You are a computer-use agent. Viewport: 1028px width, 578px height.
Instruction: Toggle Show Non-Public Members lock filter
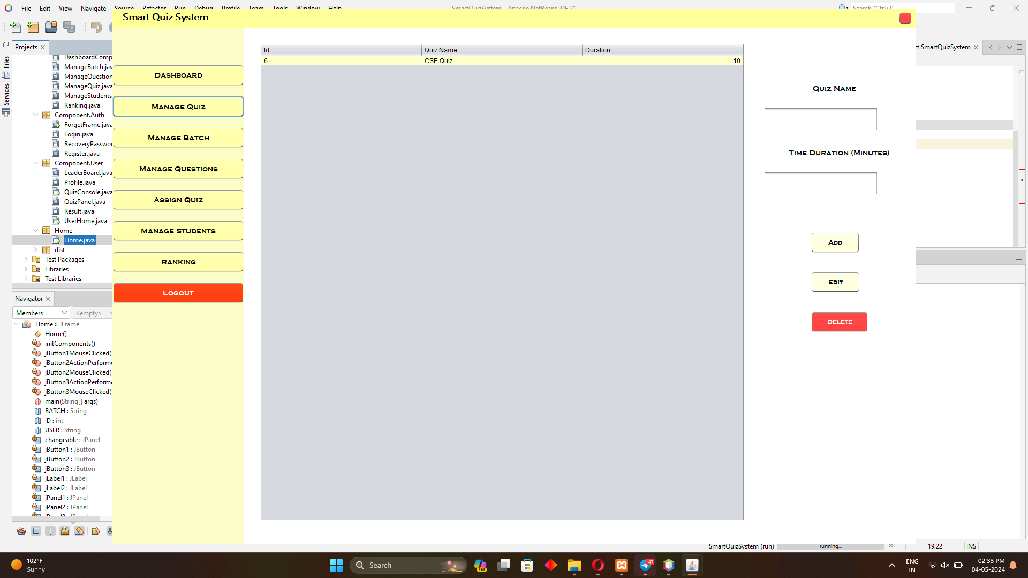[65, 531]
